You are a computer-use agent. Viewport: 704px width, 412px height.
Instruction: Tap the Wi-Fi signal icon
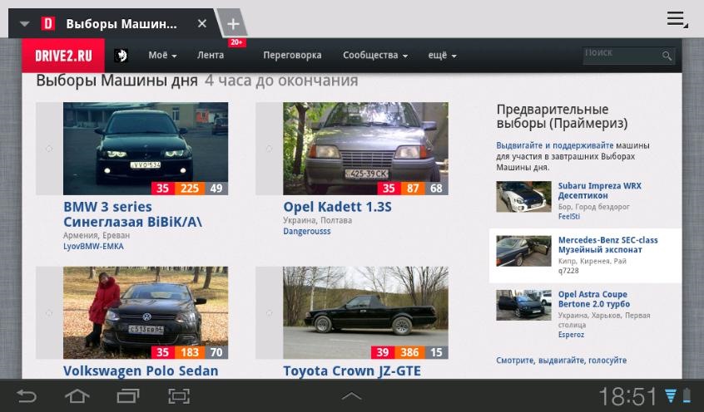pyautogui.click(x=671, y=396)
